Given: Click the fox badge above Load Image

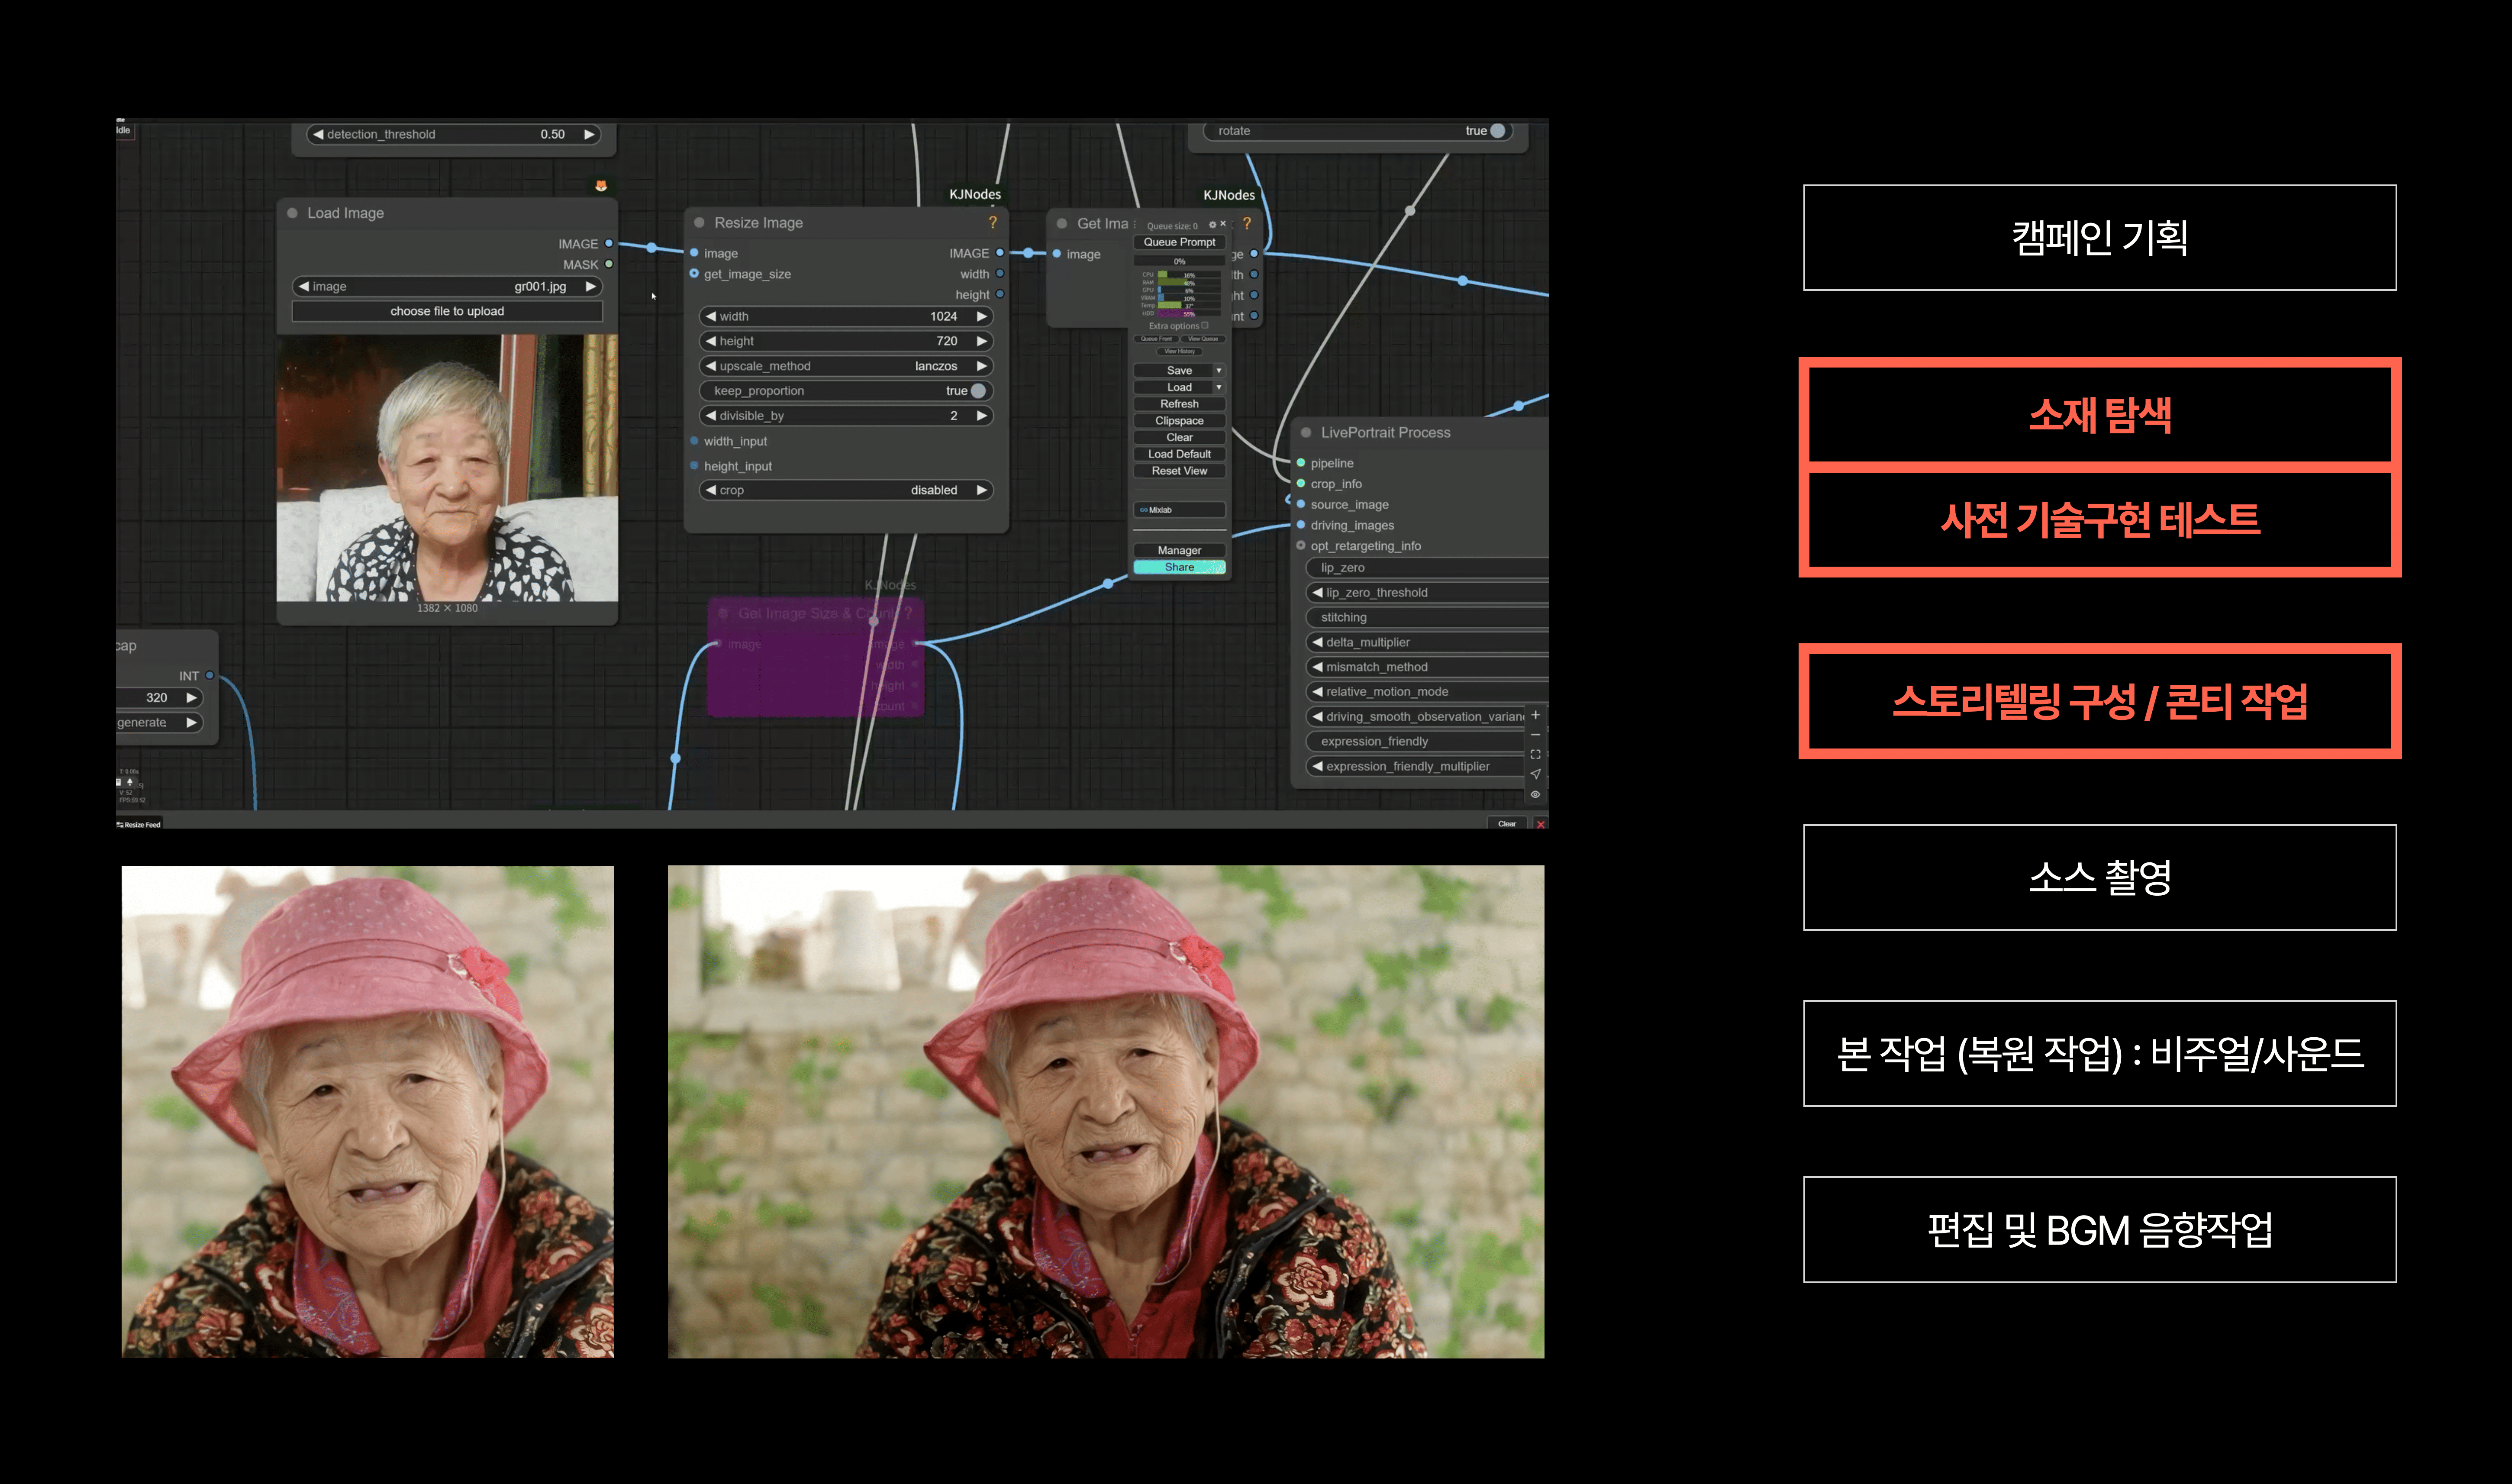Looking at the screenshot, I should (x=601, y=186).
